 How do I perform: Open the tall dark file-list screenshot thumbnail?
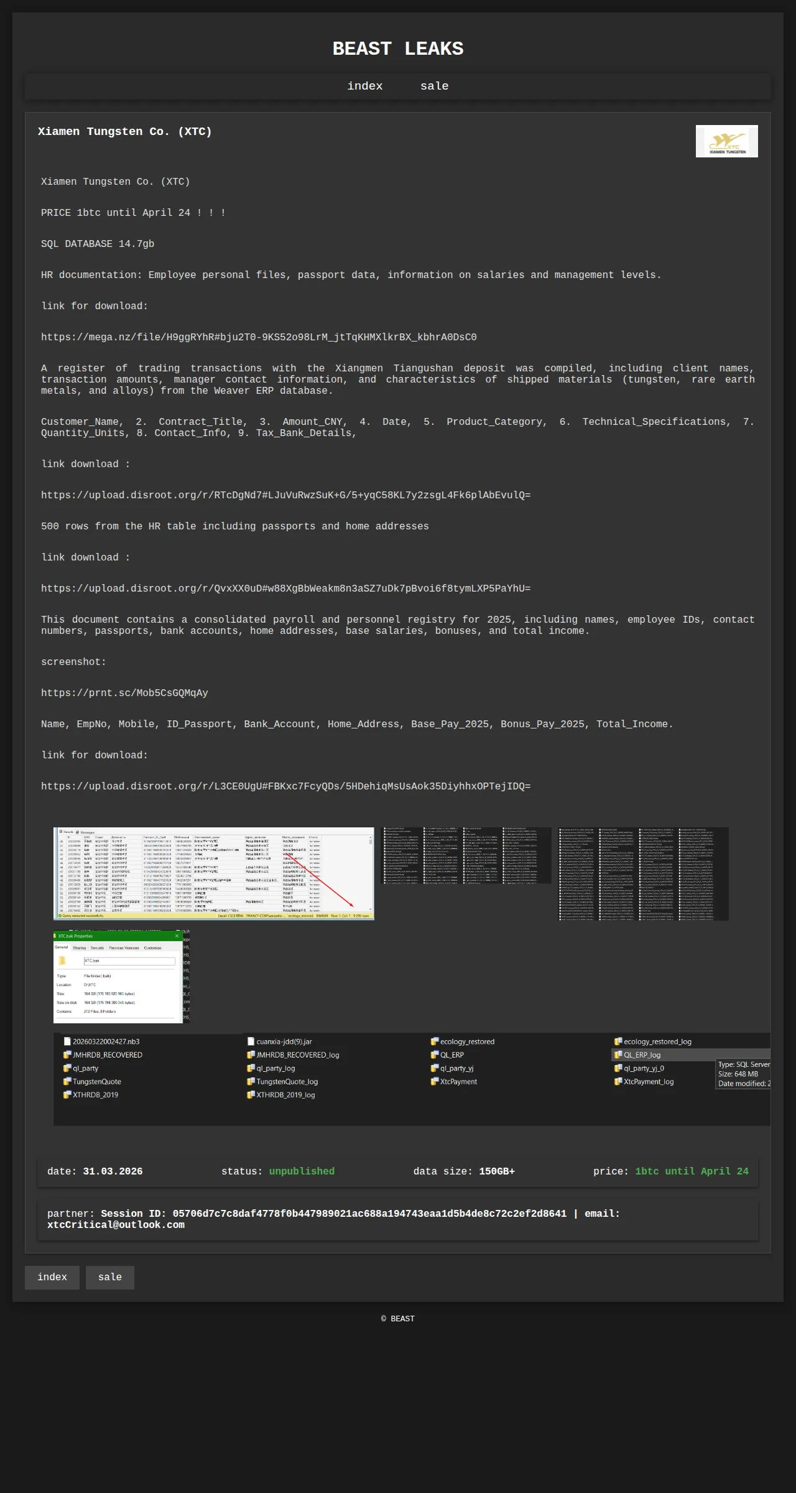643,873
